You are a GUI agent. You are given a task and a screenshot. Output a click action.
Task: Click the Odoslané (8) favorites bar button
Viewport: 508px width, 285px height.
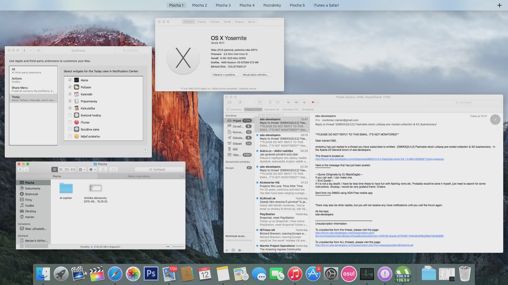[x=271, y=110]
